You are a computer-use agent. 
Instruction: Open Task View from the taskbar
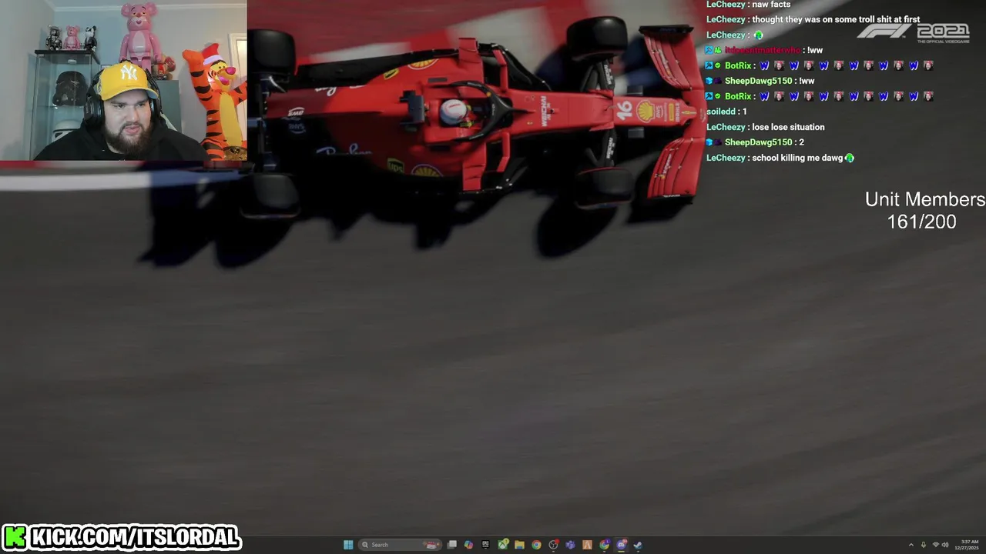pos(452,545)
